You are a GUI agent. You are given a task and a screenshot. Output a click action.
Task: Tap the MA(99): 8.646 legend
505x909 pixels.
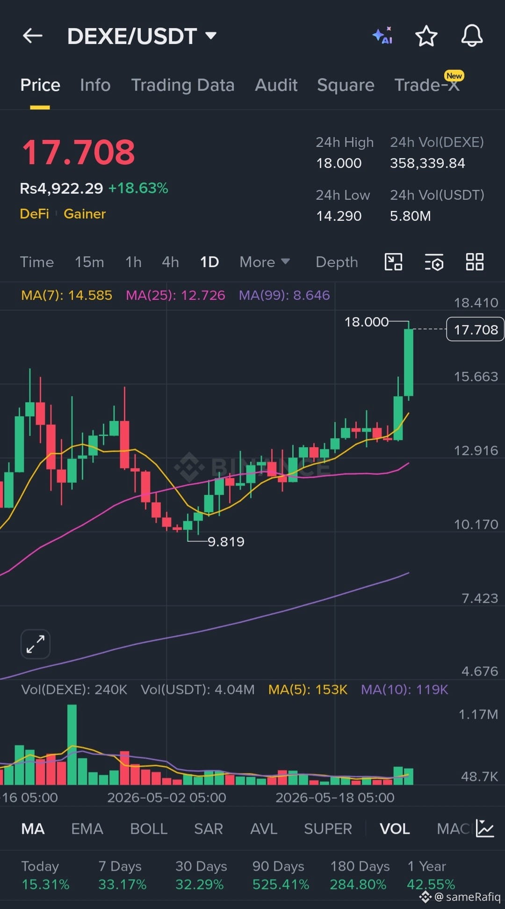[284, 295]
